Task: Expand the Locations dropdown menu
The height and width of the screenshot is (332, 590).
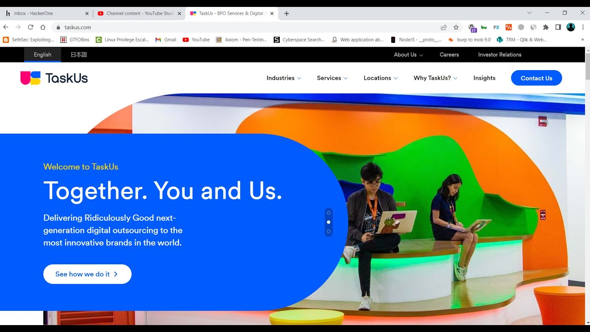Action: pyautogui.click(x=381, y=78)
